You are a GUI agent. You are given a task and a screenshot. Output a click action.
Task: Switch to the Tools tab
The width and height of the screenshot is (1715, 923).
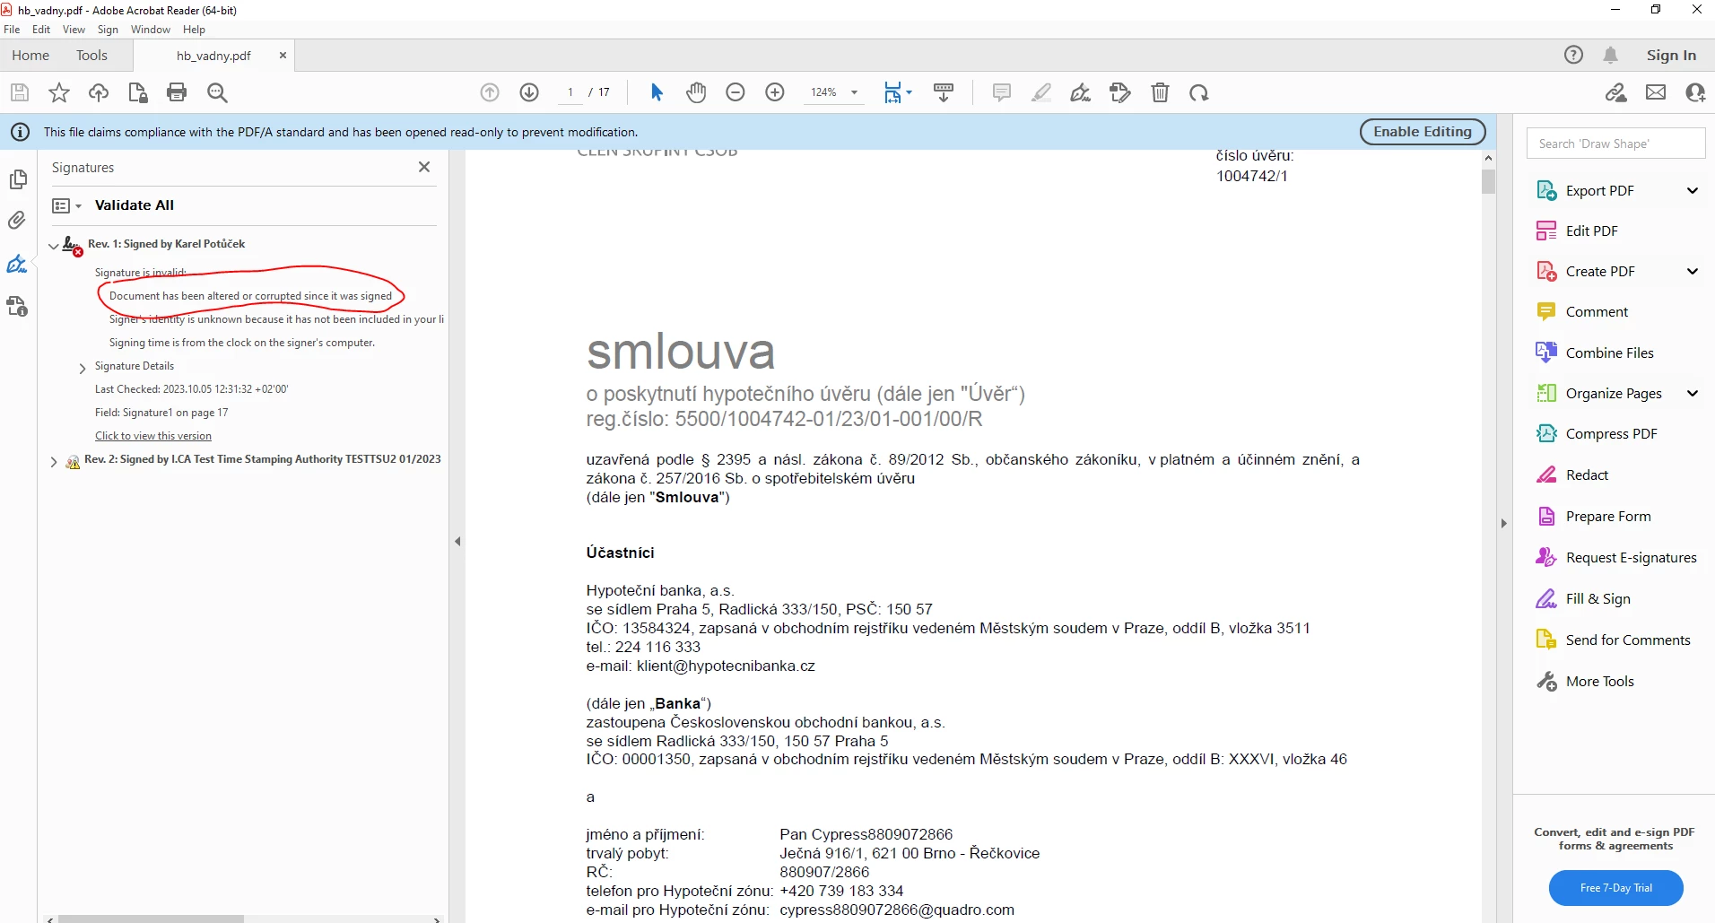tap(91, 55)
